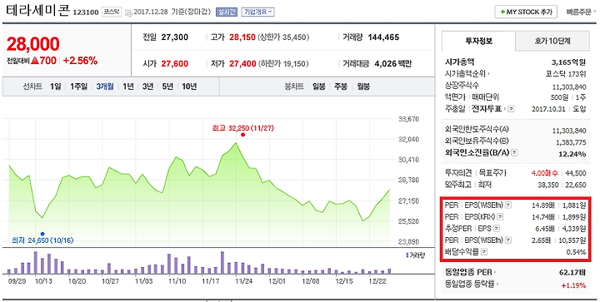This screenshot has height=302, width=600.
Task: Click the stock code 123100
Action: (86, 12)
